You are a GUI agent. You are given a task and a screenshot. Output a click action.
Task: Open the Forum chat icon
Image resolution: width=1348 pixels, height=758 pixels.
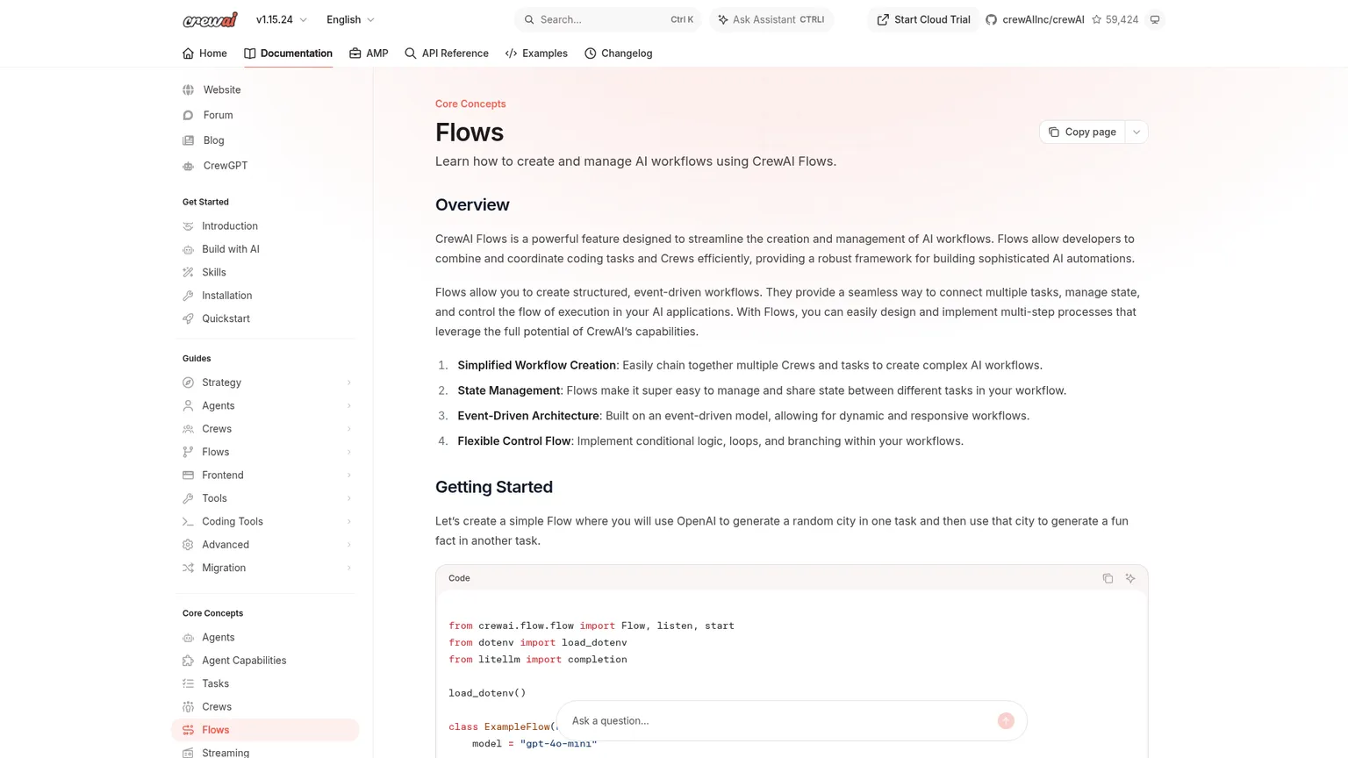pyautogui.click(x=188, y=115)
